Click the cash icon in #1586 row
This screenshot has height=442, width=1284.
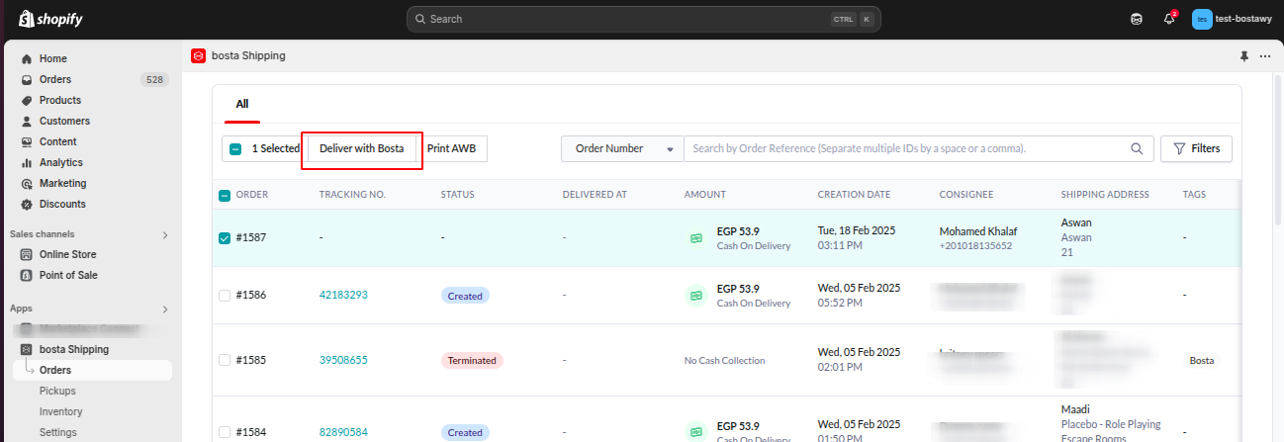pos(696,295)
